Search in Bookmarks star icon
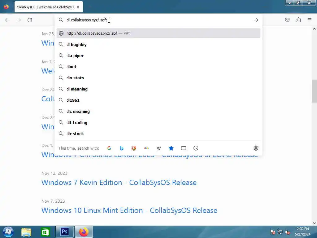This screenshot has height=238, width=317. click(171, 148)
